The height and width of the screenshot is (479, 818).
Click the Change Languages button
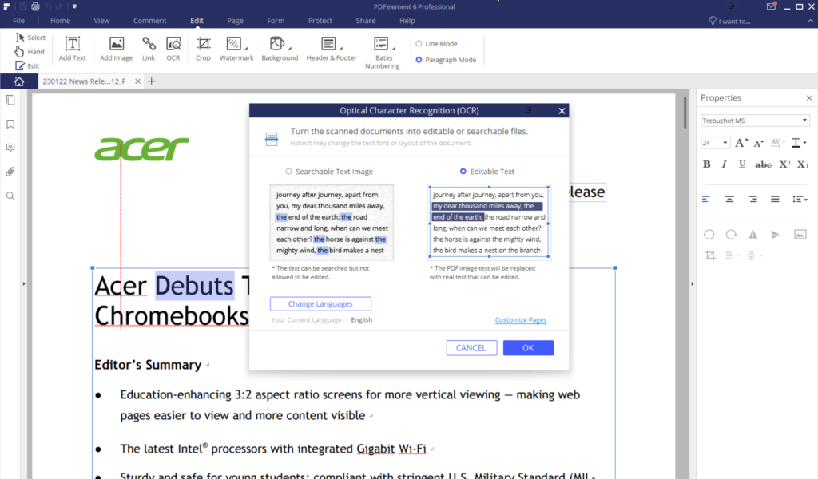[x=320, y=303]
